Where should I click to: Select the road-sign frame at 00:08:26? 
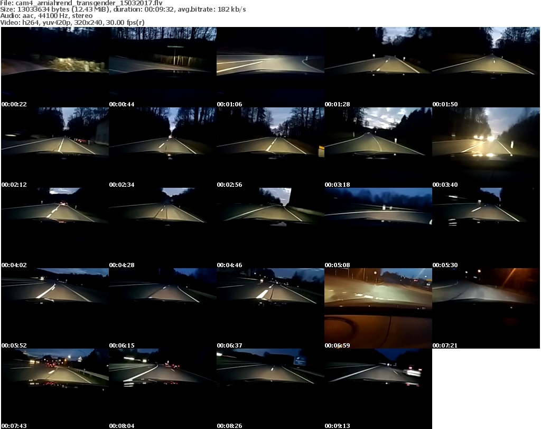pos(270,389)
